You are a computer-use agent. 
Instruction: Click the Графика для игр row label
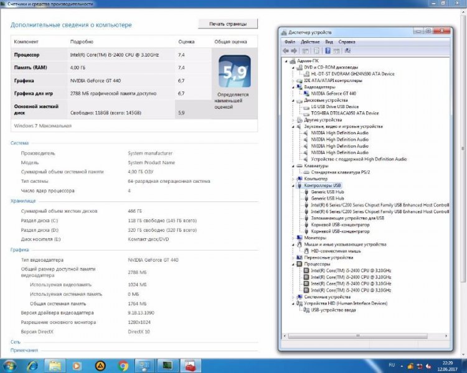[x=34, y=93]
